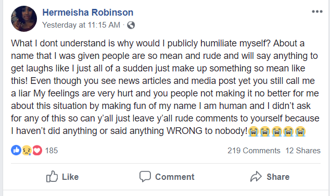
Task: Like the post using the Like label
Action: [70, 177]
